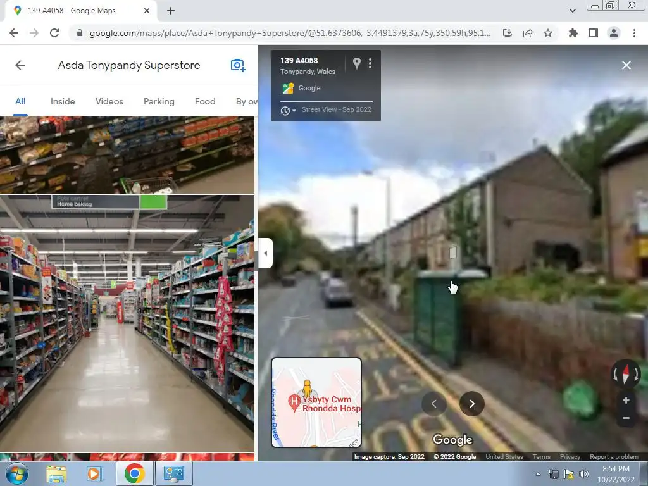Click the Google contributor link
The image size is (648, 486).
coord(309,88)
